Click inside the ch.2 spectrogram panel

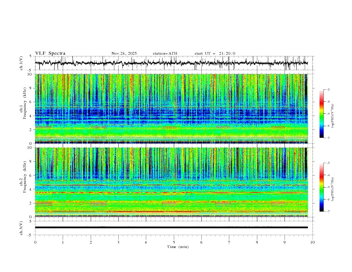point(172,182)
